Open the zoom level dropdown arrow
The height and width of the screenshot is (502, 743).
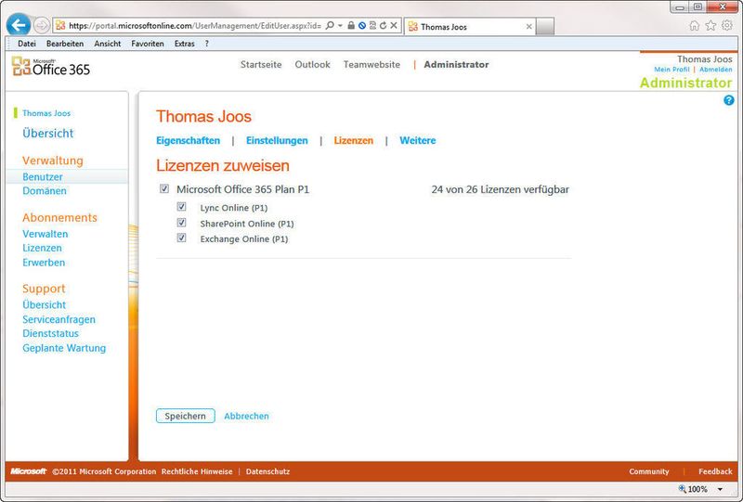click(721, 489)
